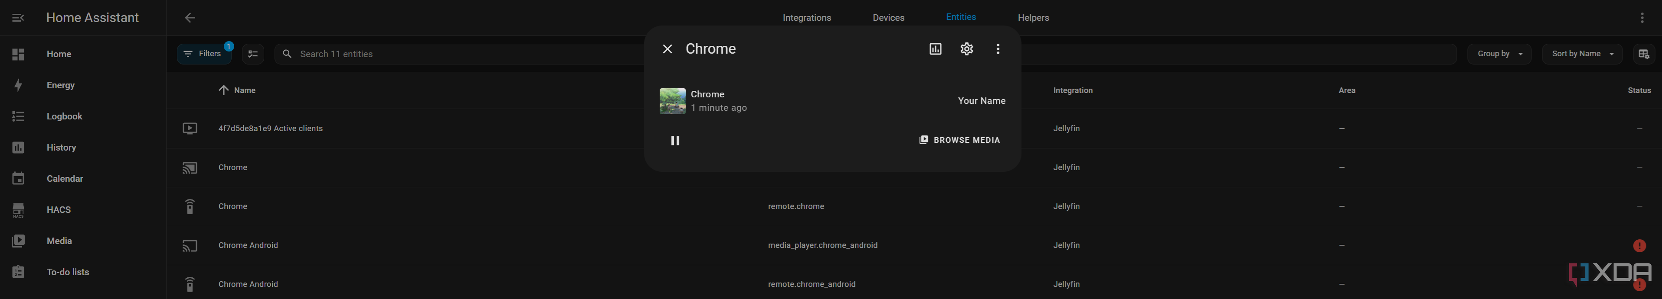
Task: Click Jellyfin integration in Active clients row
Action: [1066, 129]
